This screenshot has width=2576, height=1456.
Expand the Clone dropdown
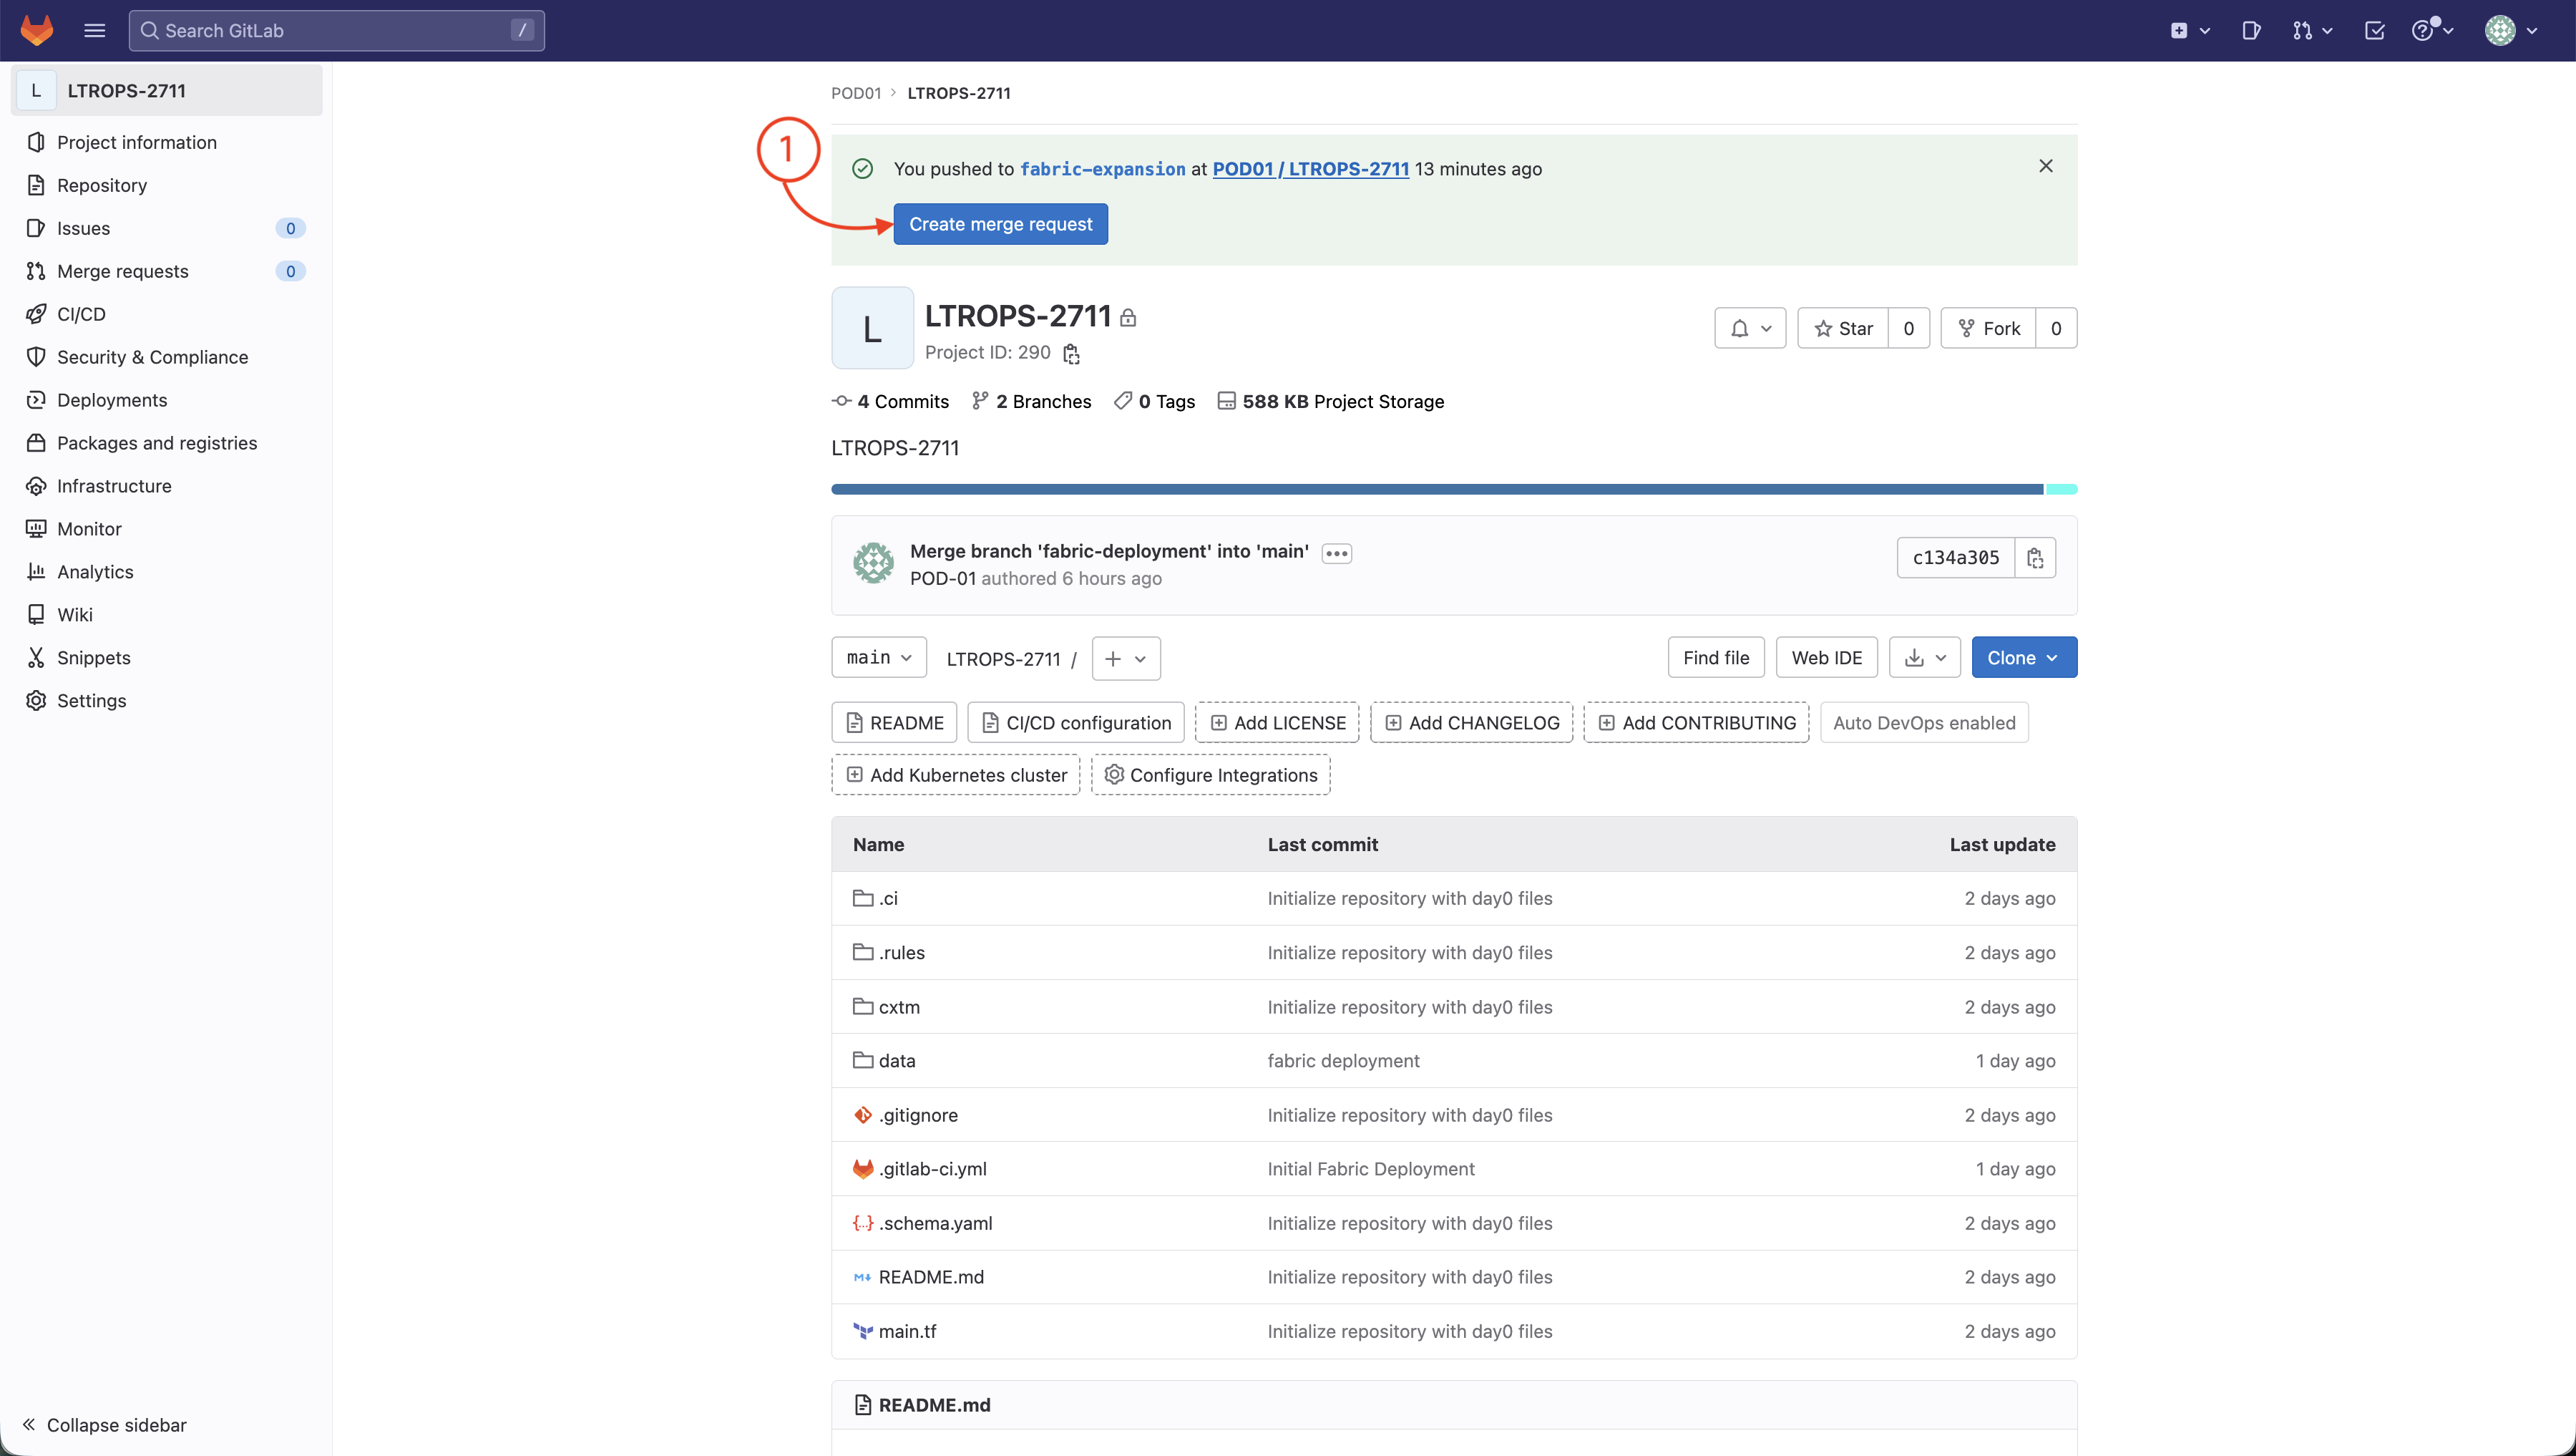[x=2023, y=657]
